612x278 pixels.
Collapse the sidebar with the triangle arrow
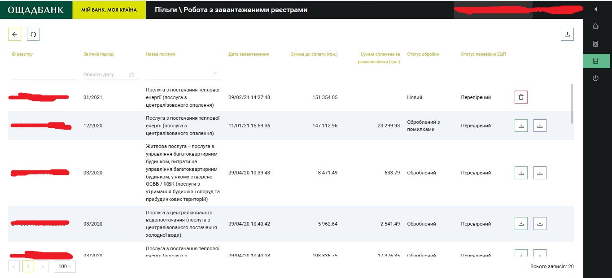pyautogui.click(x=595, y=9)
